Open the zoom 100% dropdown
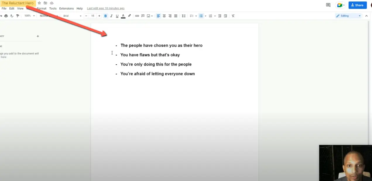Image resolution: width=372 pixels, height=181 pixels. point(30,16)
